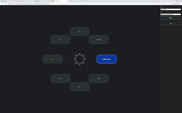Go forward in browser history
The width and height of the screenshot is (182, 113).
point(4,4)
